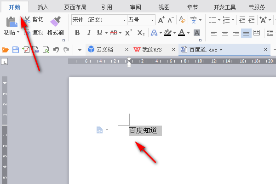The height and width of the screenshot is (184, 276).
Task: Toggle character shading gray A icon
Action: click(x=197, y=33)
